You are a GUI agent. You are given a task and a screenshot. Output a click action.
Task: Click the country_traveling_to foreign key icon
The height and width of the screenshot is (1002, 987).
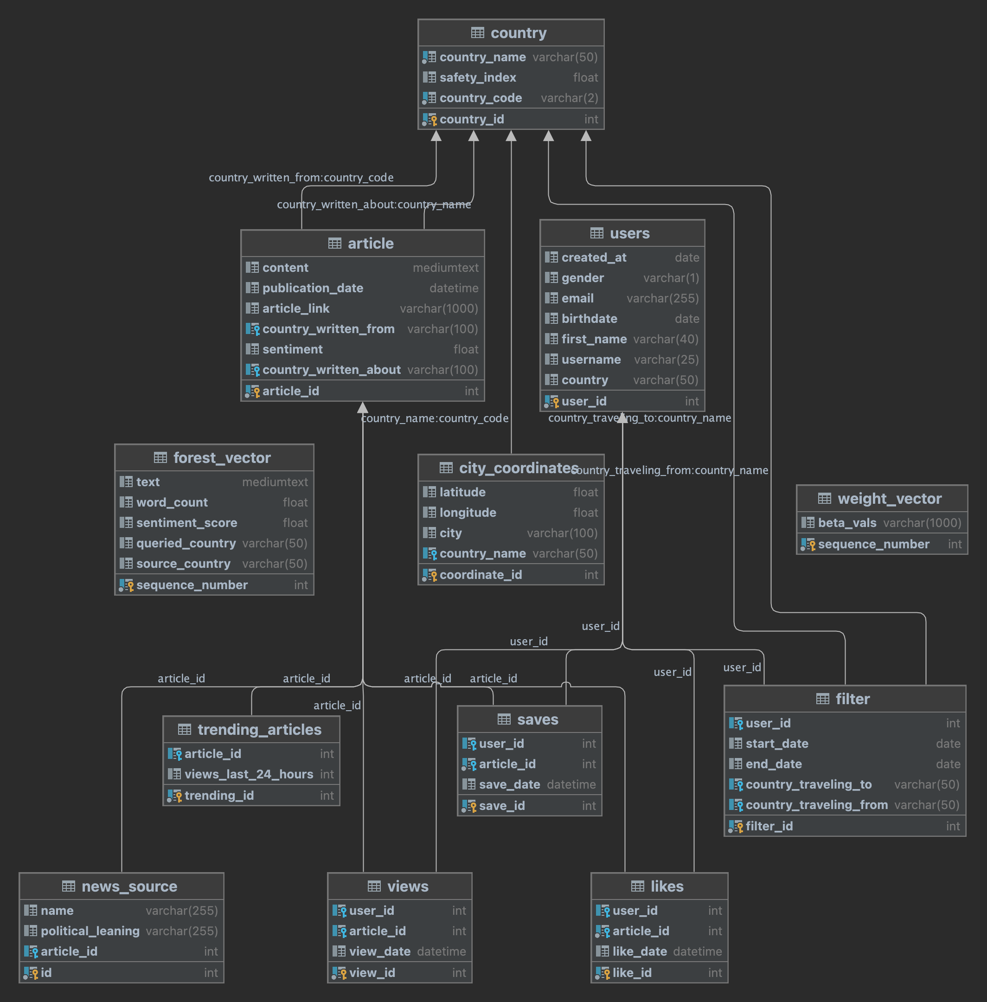[735, 785]
